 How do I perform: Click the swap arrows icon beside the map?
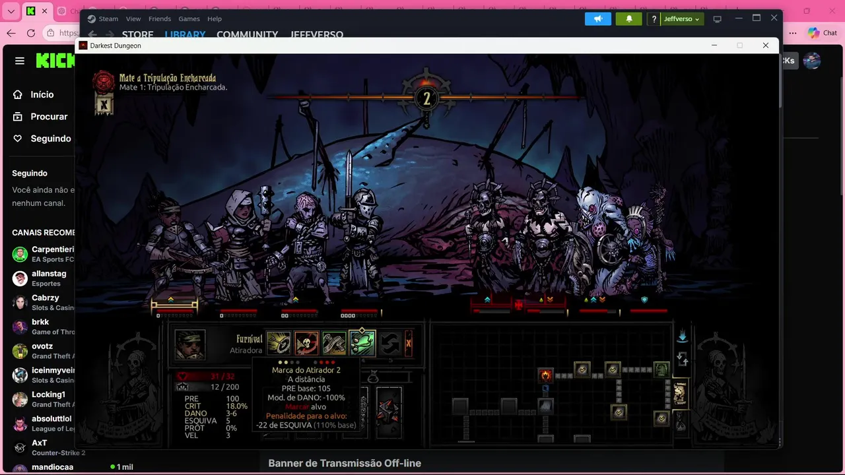click(683, 360)
